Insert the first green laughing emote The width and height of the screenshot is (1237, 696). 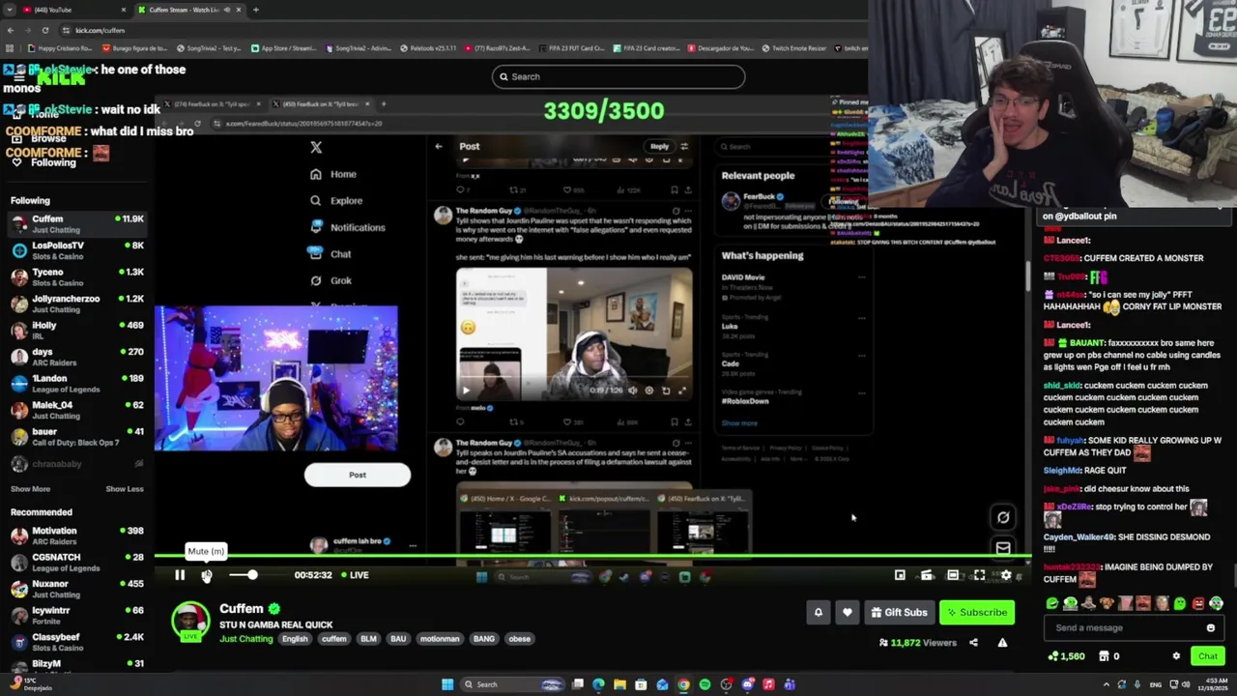point(1052,603)
